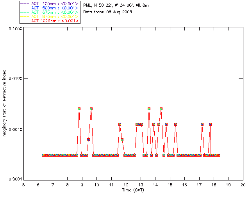Click the AOT 1020nm legend entry

[49, 21]
